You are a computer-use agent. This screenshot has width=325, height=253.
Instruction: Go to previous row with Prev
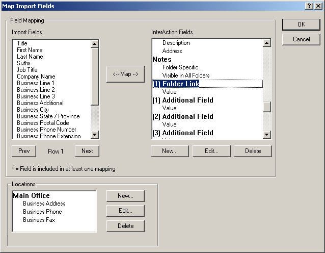tap(24, 151)
